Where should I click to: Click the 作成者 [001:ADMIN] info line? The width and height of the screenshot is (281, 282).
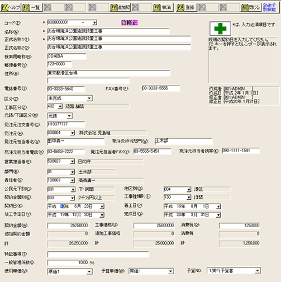pyautogui.click(x=231, y=89)
